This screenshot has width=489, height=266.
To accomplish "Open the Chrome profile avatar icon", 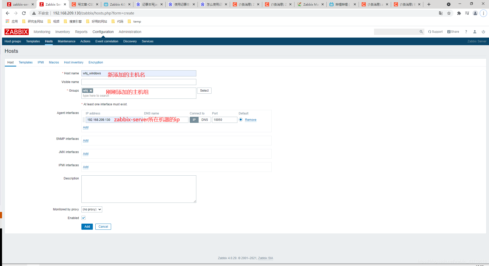I will [475, 13].
